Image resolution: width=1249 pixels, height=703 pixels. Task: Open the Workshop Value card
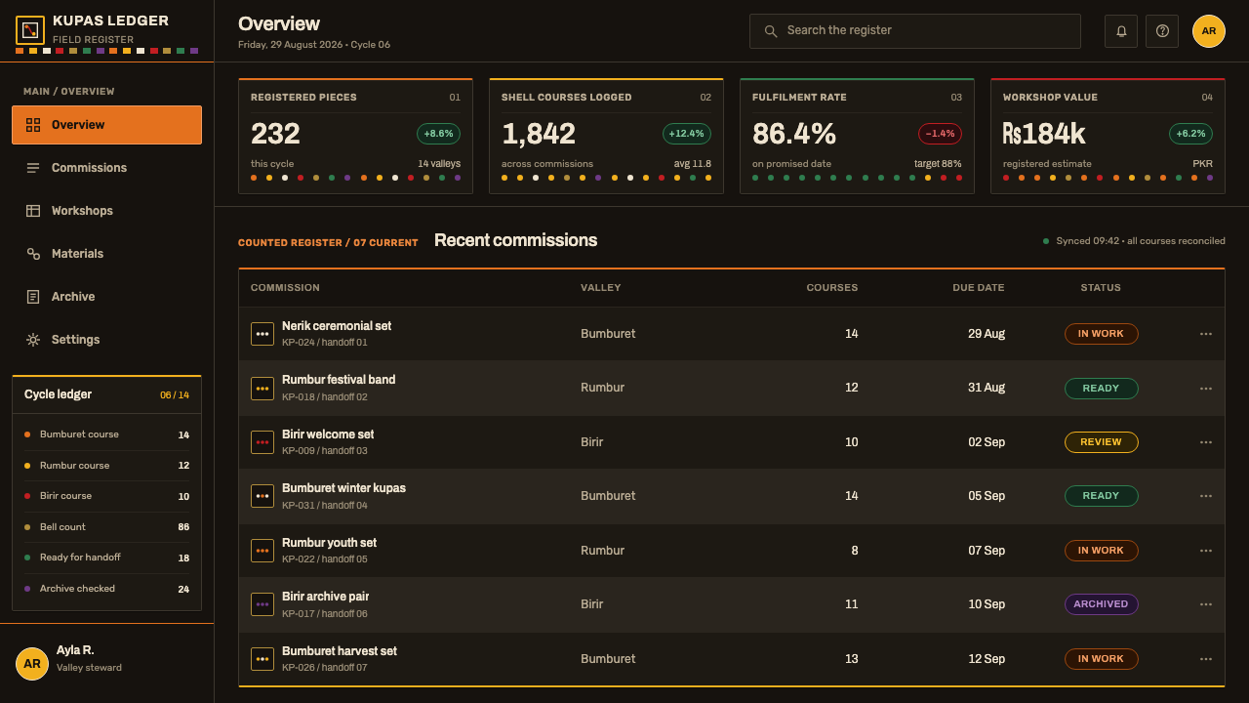tap(1108, 136)
